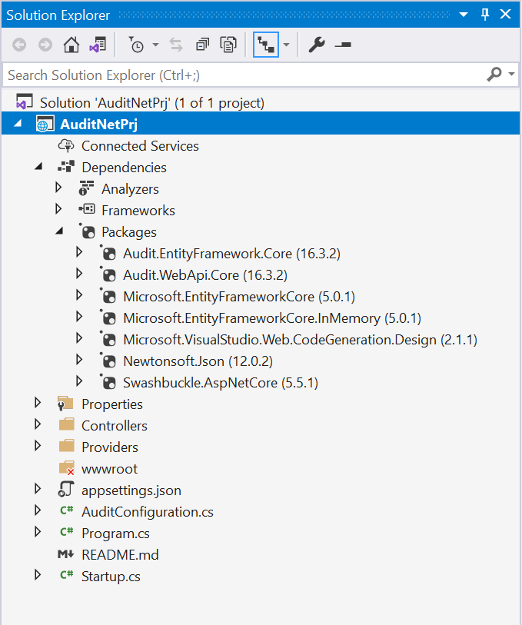This screenshot has height=625, width=522.
Task: Click wwwroot folder icon with red X
Action: pyautogui.click(x=67, y=468)
